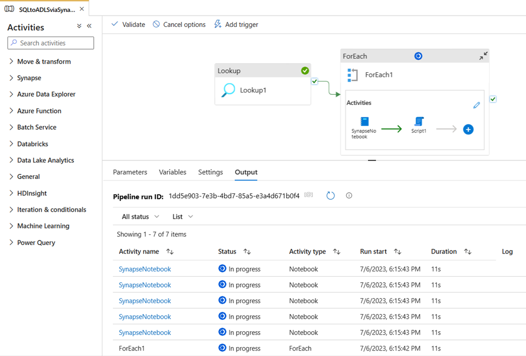
Task: Click the 6:15:42 PM run start cell
Action: pyautogui.click(x=390, y=348)
